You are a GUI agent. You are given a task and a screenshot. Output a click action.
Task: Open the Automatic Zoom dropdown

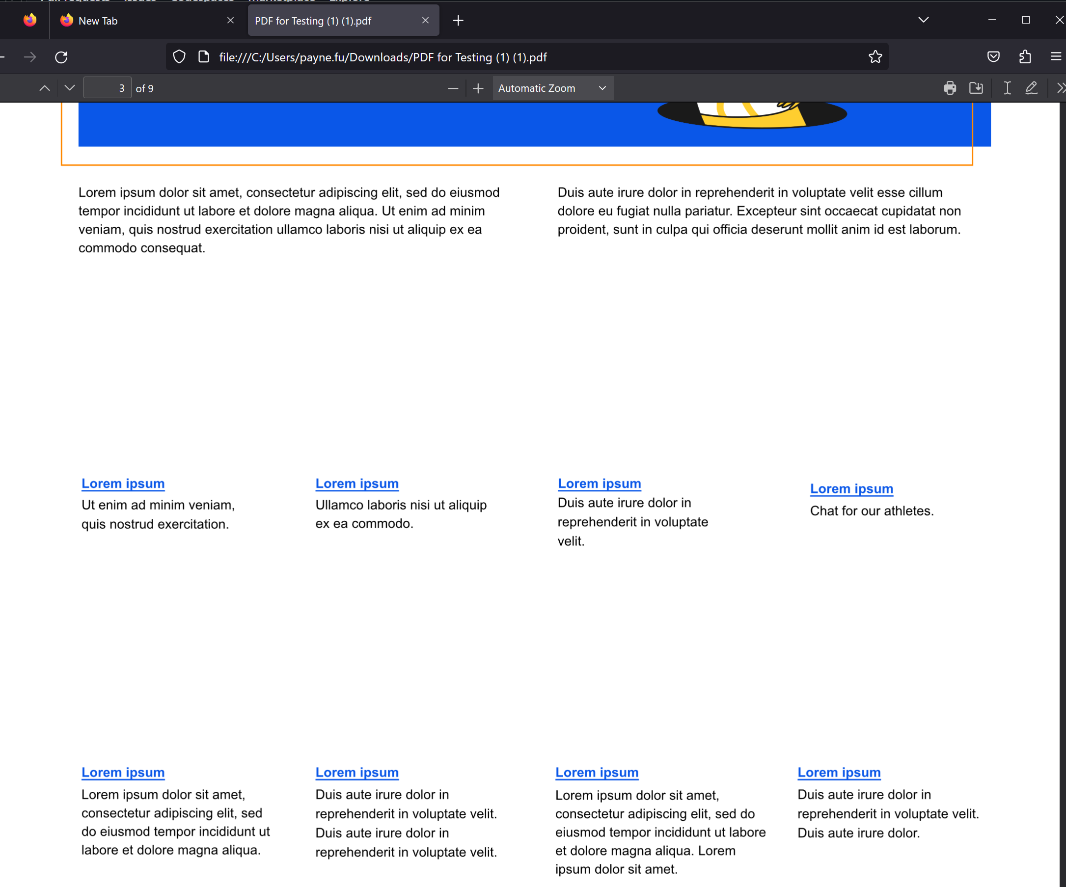tap(553, 88)
